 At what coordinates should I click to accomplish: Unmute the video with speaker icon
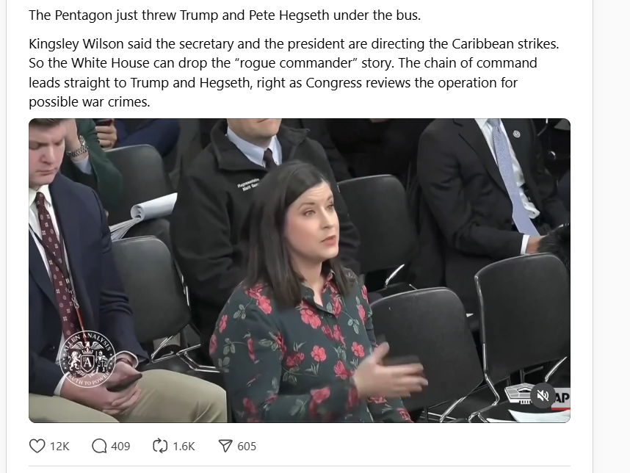543,396
